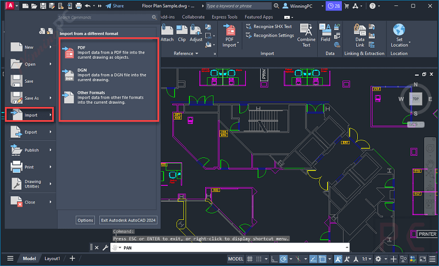Click the Plot printer icon in quick access toolbar
439x266 pixels.
pos(78,6)
